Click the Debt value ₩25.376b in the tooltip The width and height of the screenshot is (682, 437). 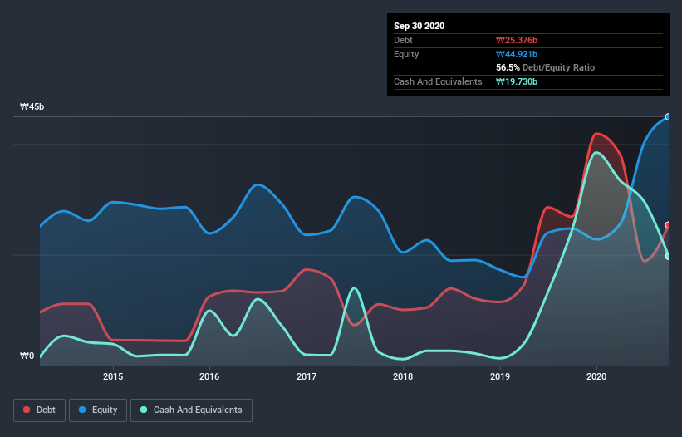517,40
